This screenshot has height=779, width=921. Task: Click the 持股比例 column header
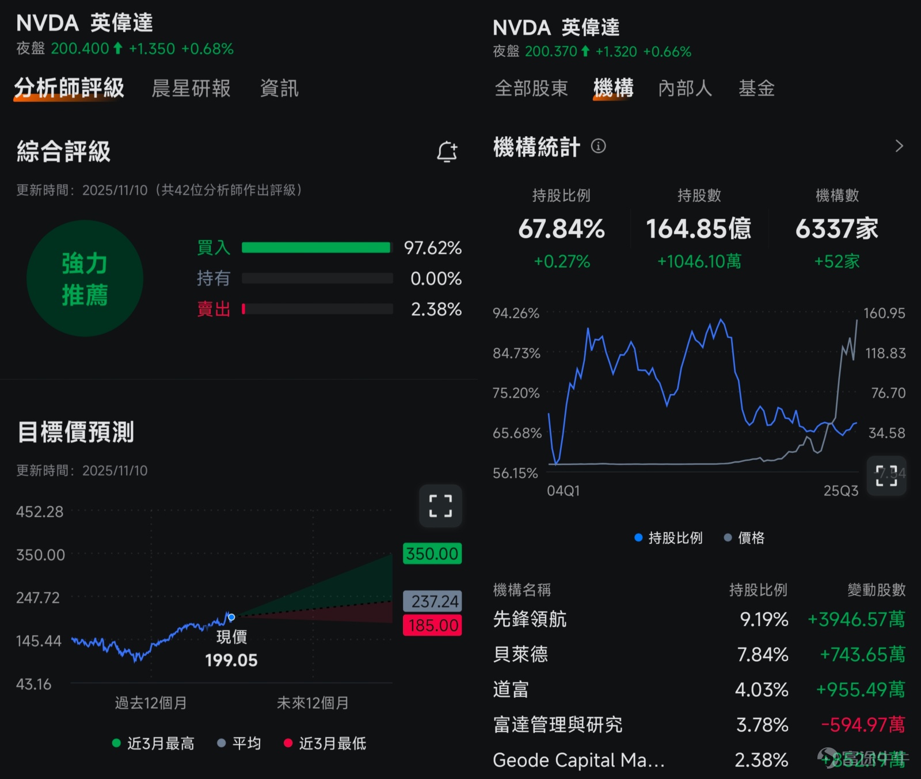pyautogui.click(x=758, y=590)
